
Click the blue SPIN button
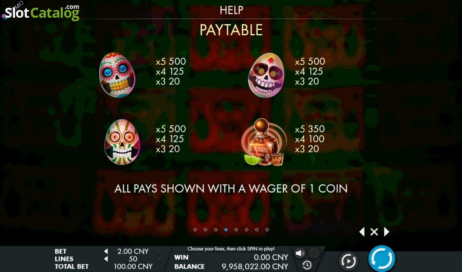[382, 259]
